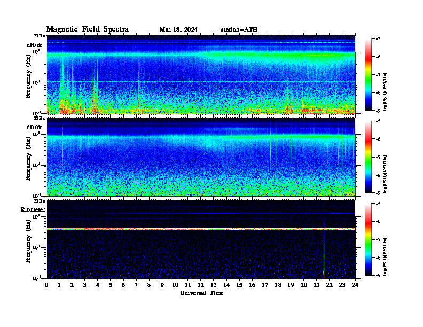The width and height of the screenshot is (423, 327).
Task: Click hour "13" on Universal Time axis
Action: pyautogui.click(x=214, y=285)
